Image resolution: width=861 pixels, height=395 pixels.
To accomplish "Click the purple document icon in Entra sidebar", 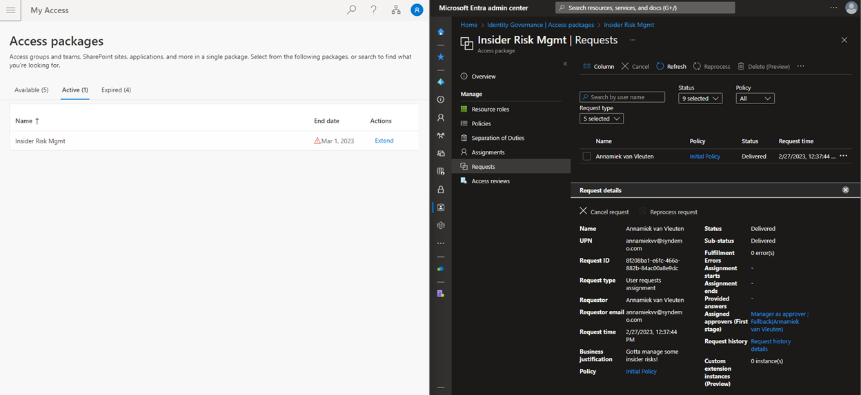I will [x=441, y=293].
